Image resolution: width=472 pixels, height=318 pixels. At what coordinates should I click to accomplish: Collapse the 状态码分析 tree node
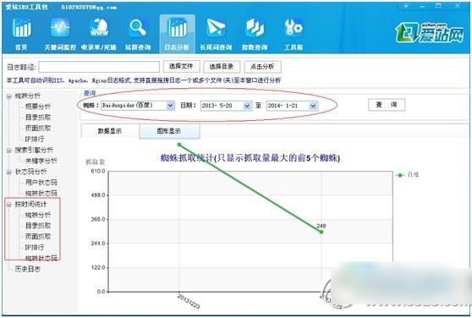[x=9, y=172]
